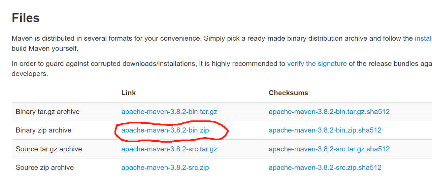Viewport: 432px width, 186px height.
Task: Click the 'Source zip archive' row label
Action: coord(45,168)
